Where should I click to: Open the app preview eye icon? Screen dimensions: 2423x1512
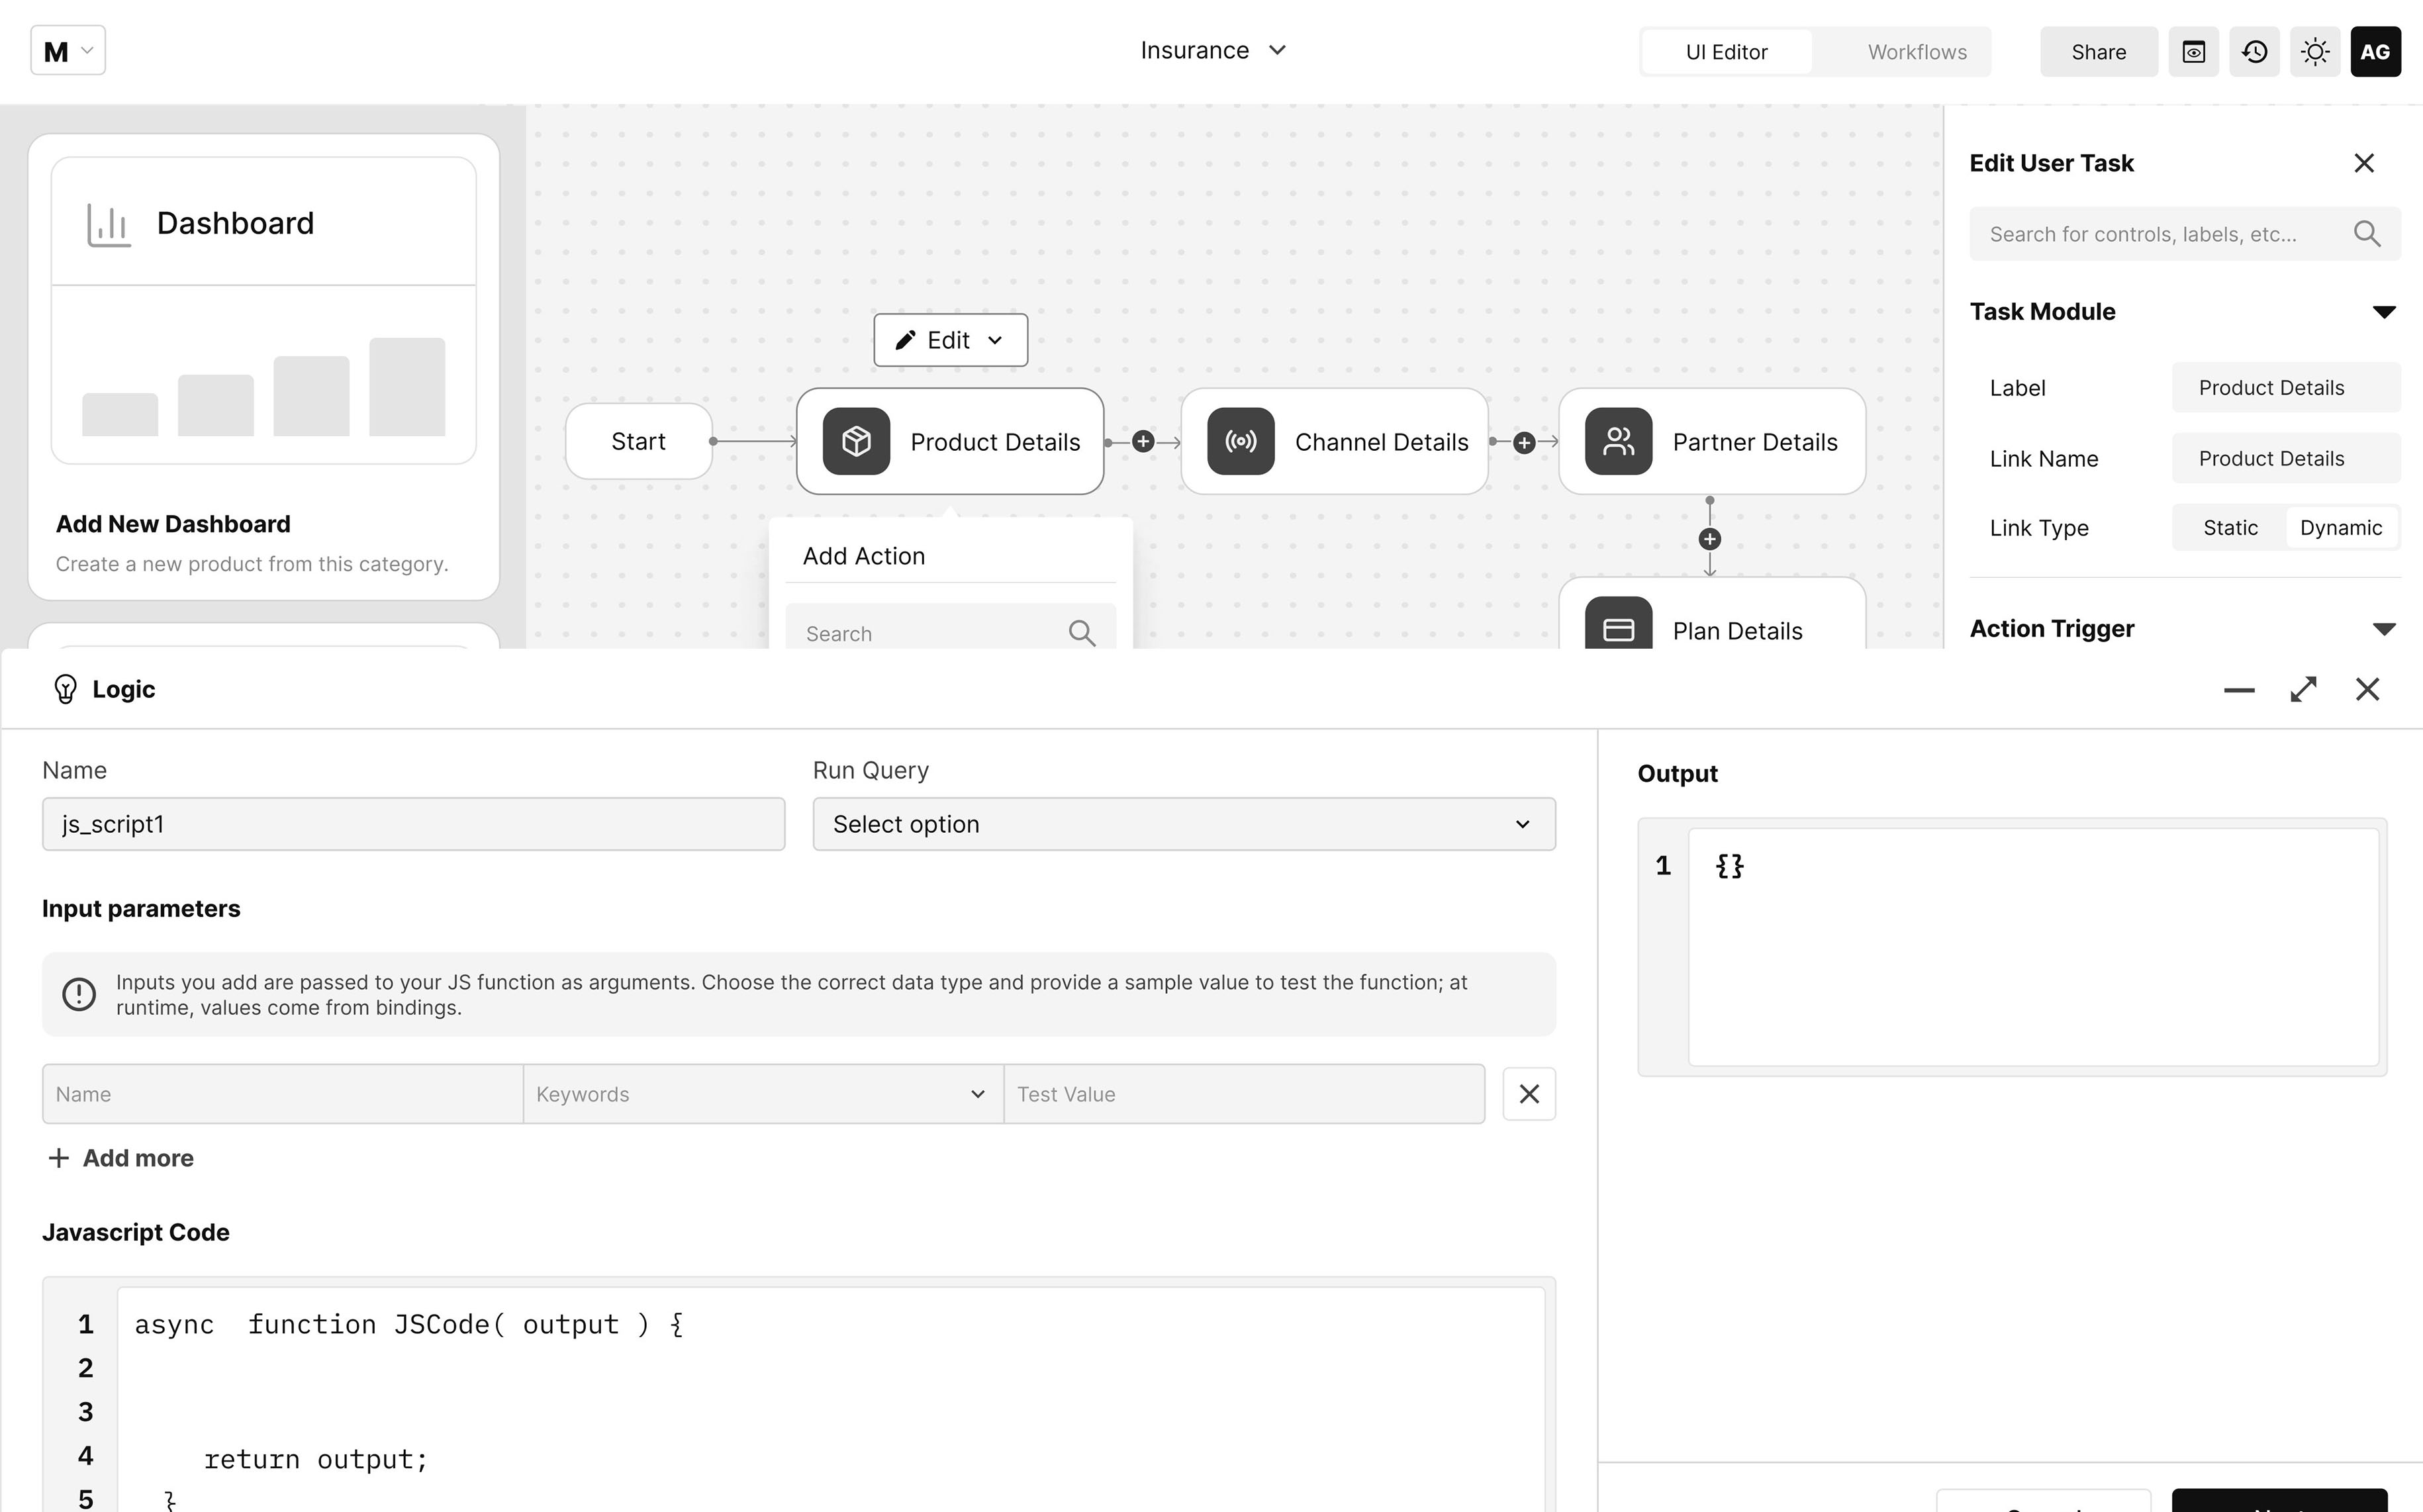tap(2194, 51)
